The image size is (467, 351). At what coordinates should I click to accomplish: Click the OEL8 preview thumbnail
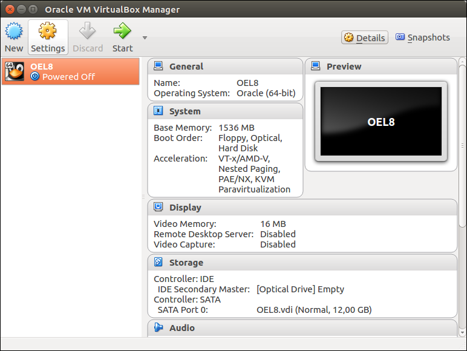[381, 121]
